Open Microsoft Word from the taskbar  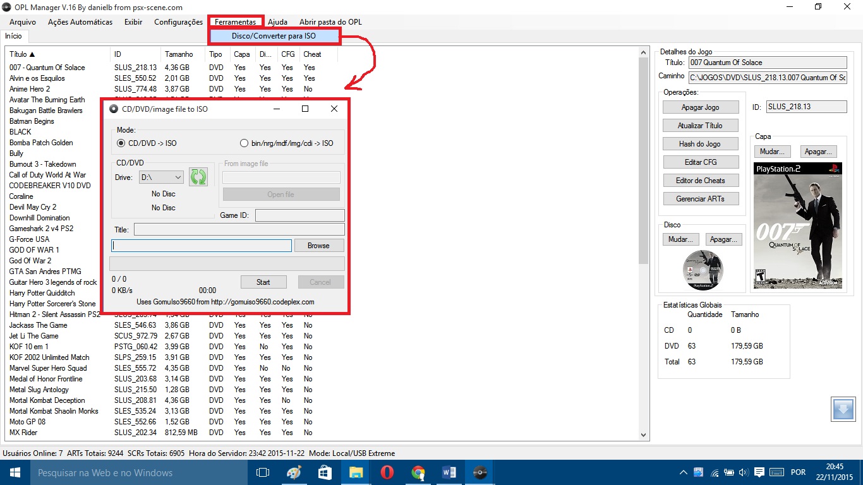(449, 472)
